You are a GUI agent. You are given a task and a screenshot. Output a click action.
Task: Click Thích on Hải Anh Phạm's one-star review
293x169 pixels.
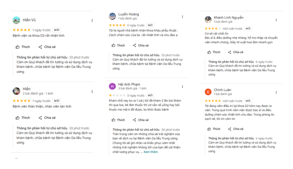tap(118, 120)
